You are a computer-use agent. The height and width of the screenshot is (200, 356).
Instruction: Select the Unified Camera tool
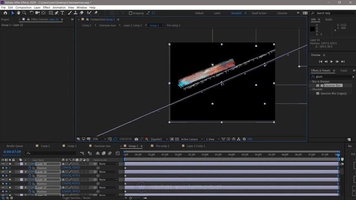(x=37, y=13)
